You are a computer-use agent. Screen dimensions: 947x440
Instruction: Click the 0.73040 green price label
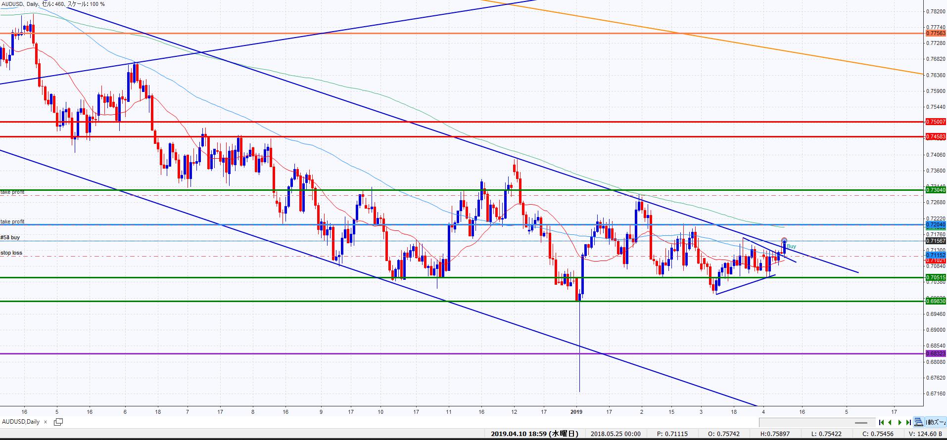click(935, 190)
